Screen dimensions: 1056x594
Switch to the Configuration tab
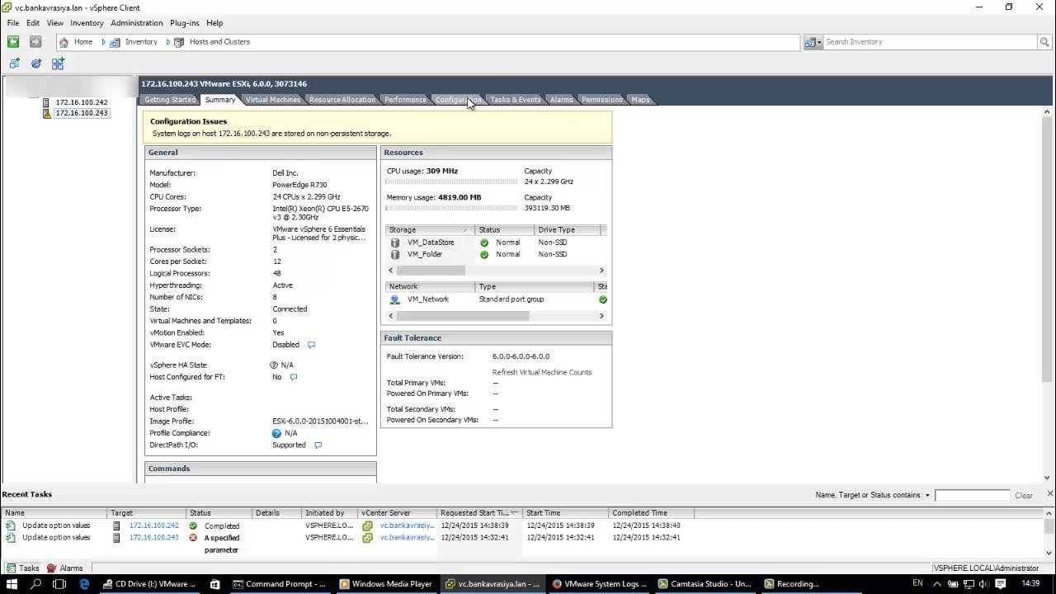tap(458, 100)
